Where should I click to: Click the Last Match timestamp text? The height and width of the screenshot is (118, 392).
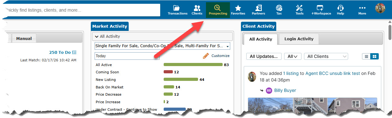pos(48,60)
